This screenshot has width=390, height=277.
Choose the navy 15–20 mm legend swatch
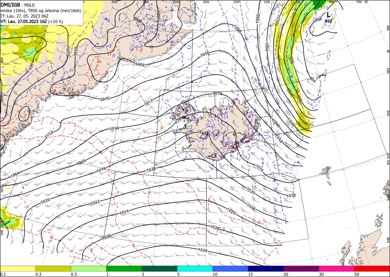pos(266,268)
